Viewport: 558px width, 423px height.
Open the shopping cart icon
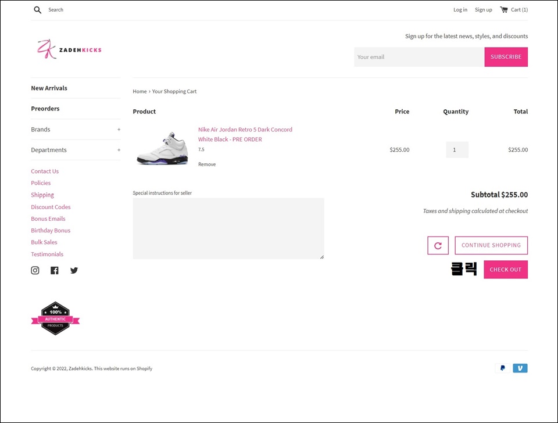click(x=503, y=10)
